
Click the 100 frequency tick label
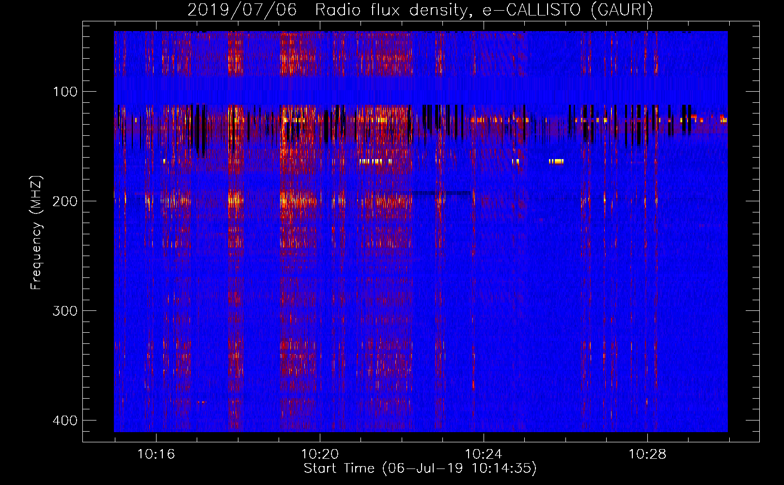pyautogui.click(x=65, y=92)
